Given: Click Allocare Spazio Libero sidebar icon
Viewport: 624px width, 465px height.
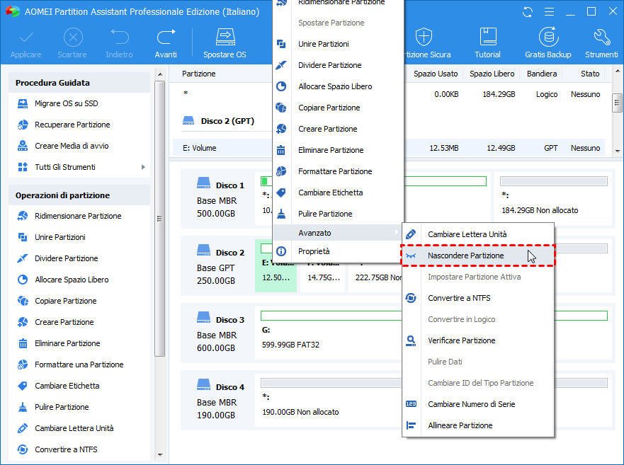Looking at the screenshot, I should click(23, 280).
